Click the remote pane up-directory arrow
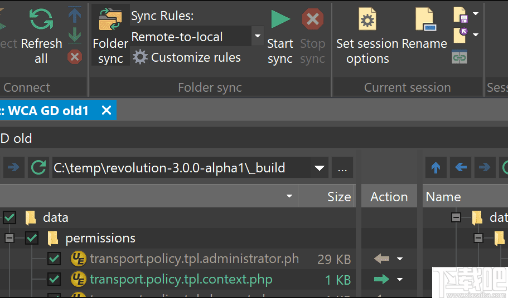Image resolution: width=508 pixels, height=298 pixels. click(436, 167)
